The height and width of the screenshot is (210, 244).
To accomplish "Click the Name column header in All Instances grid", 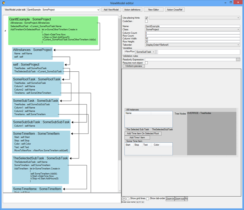I will pyautogui.click(x=138, y=113).
